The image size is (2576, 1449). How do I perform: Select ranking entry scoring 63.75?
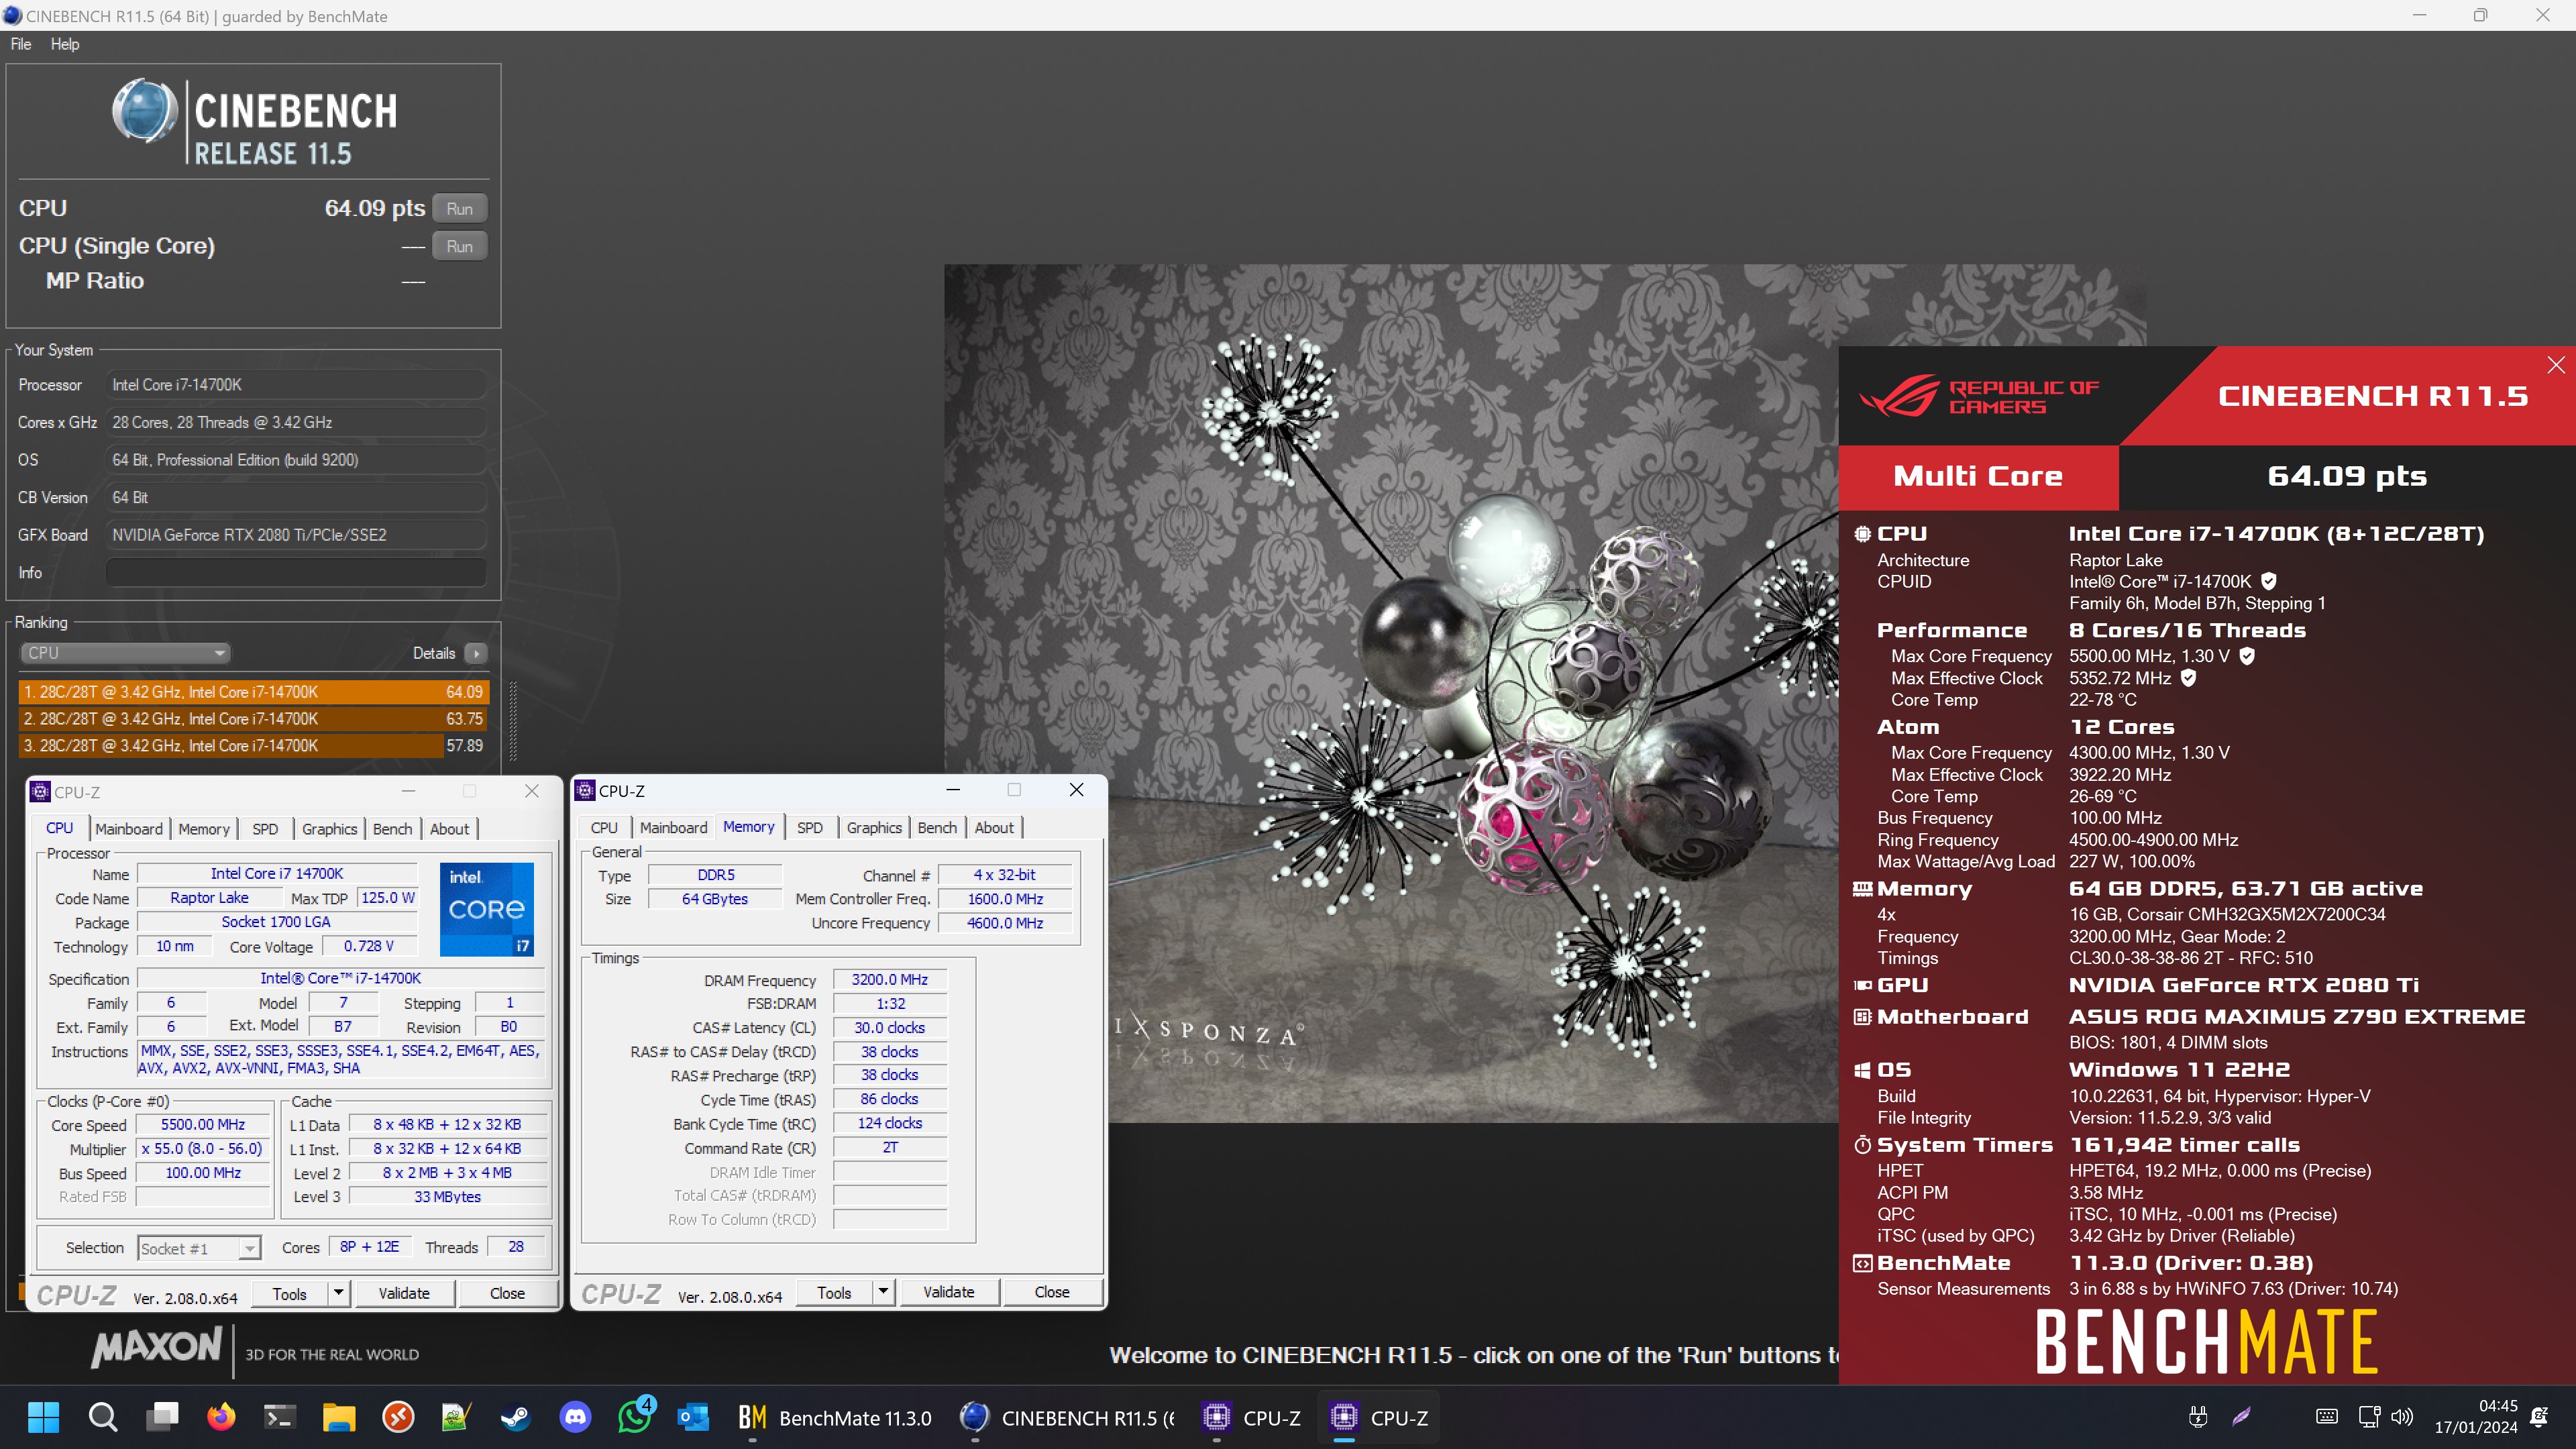[x=253, y=718]
